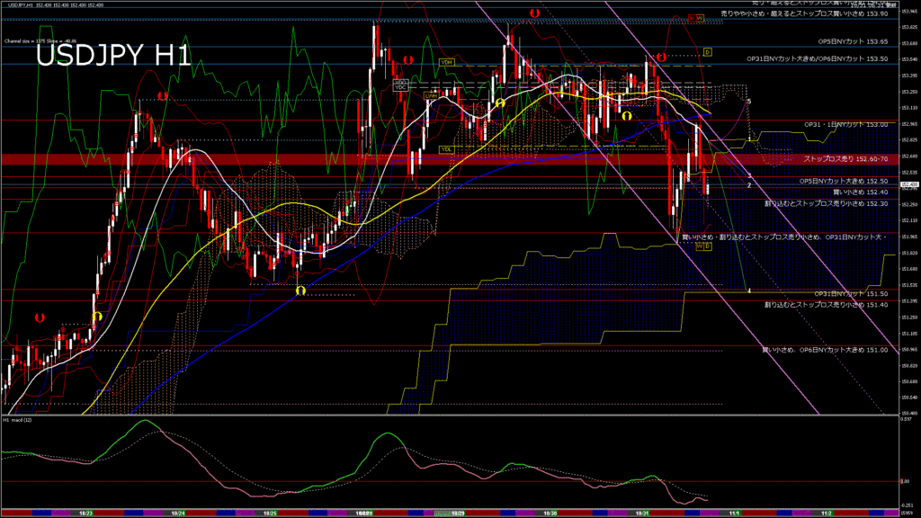This screenshot has width=921, height=518.
Task: Click the 'OP5日NYカット大きめ 152.50' label
Action: [x=844, y=181]
